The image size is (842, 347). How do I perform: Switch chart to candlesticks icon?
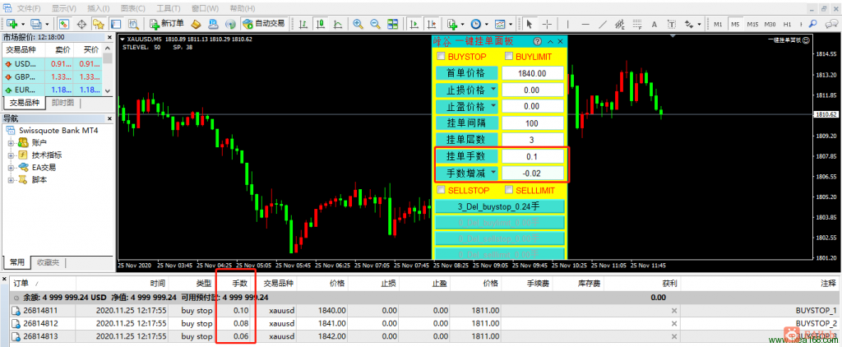322,24
